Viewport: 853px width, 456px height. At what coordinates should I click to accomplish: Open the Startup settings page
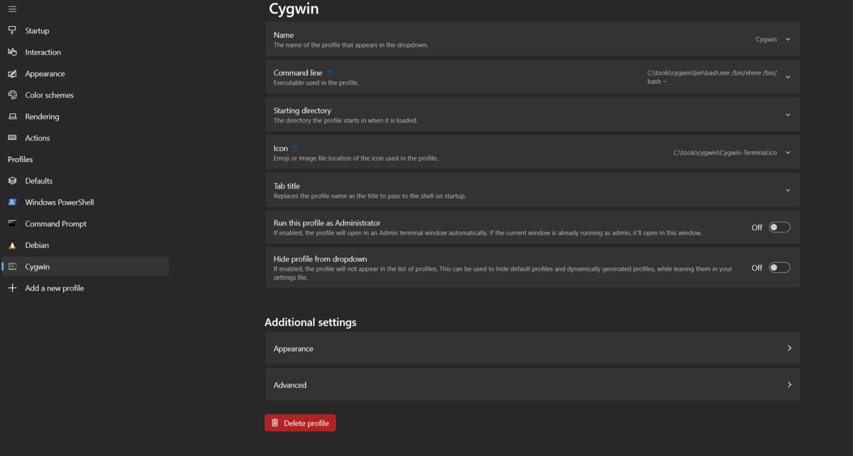tap(85, 31)
